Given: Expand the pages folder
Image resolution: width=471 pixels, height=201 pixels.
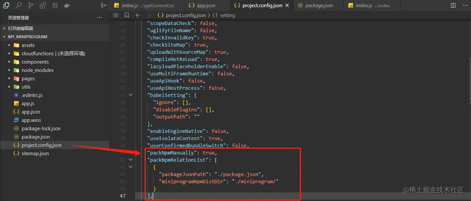Looking at the screenshot, I should [x=55, y=78].
